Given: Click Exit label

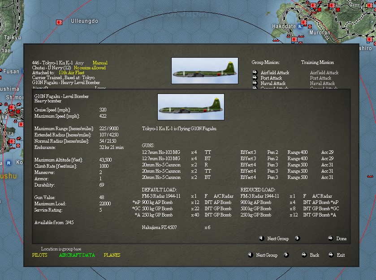Looking at the screenshot, I should (341, 255).
